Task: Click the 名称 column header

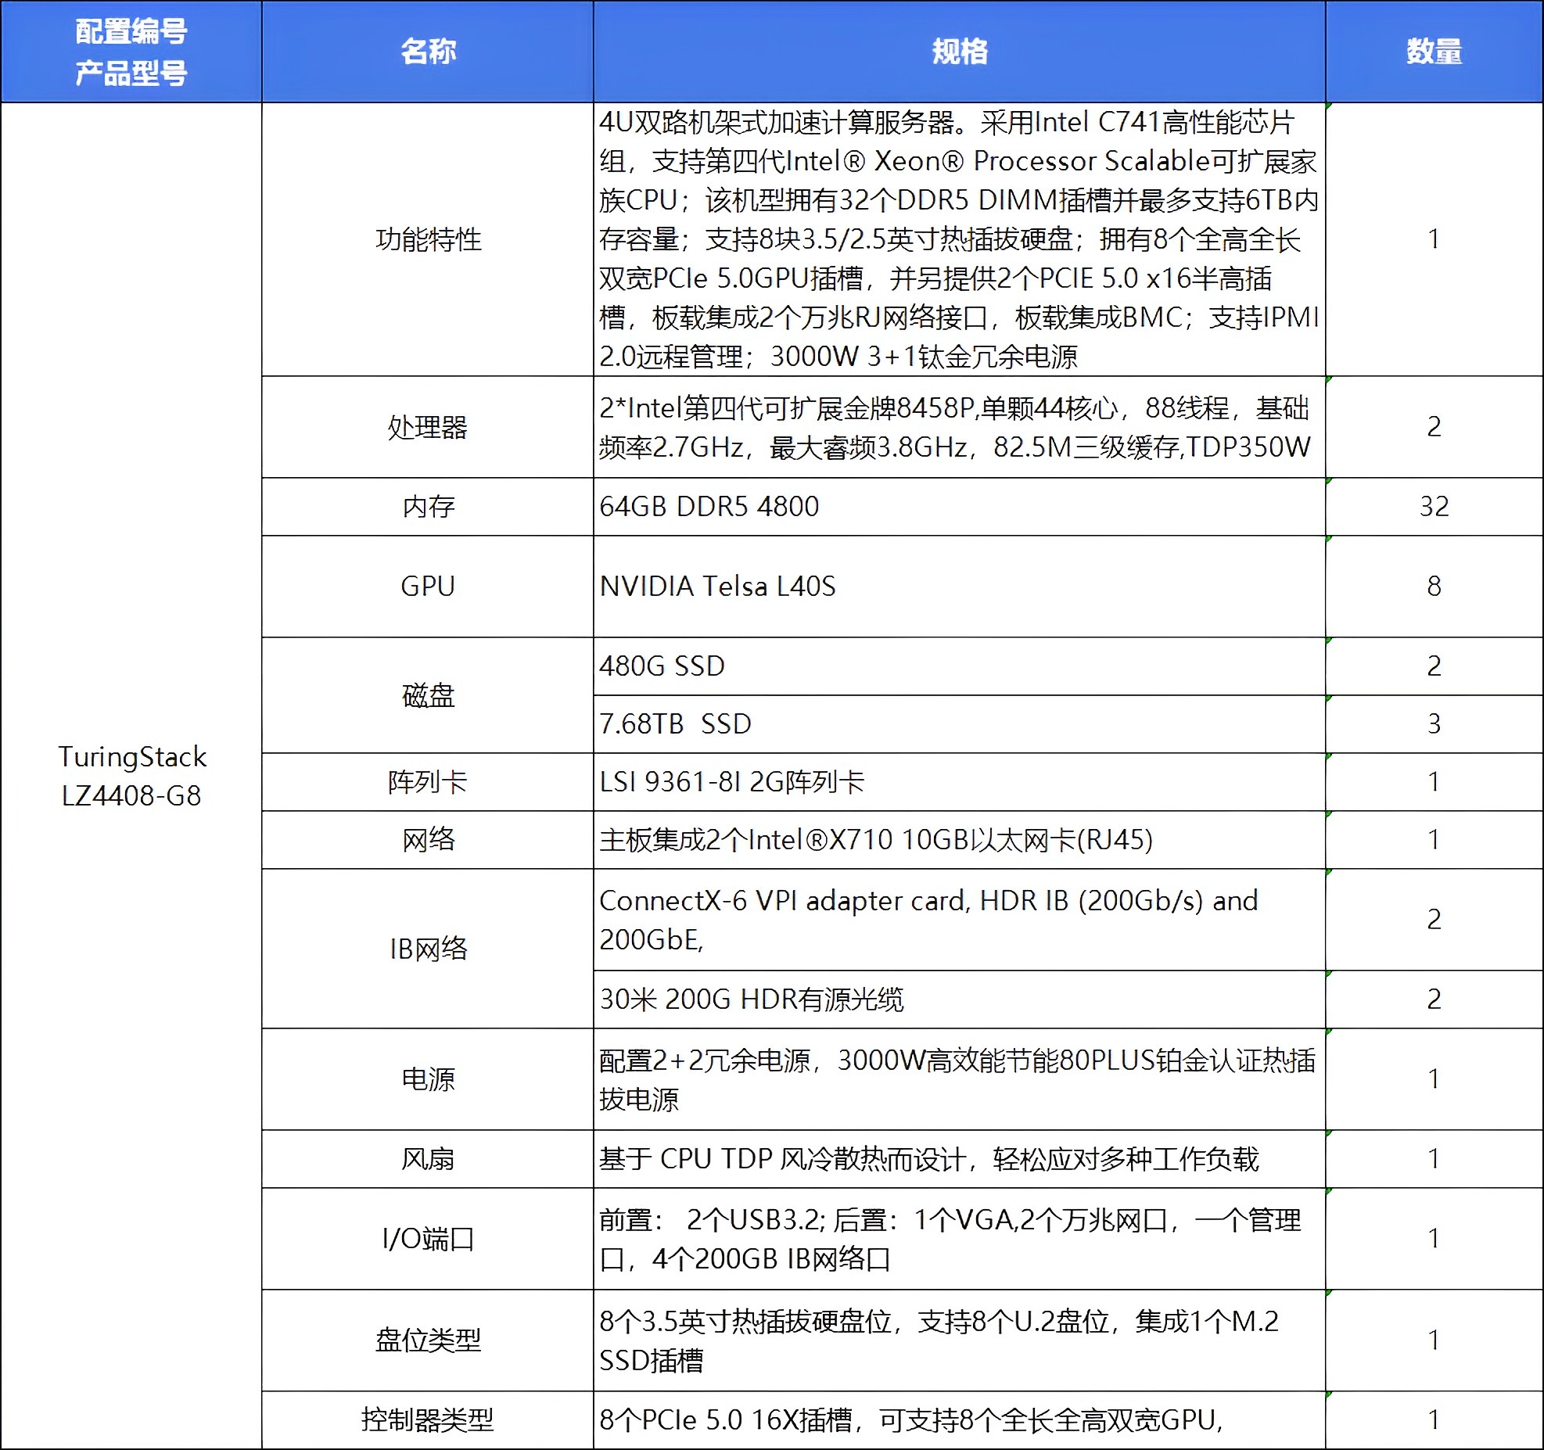Action: click(428, 52)
